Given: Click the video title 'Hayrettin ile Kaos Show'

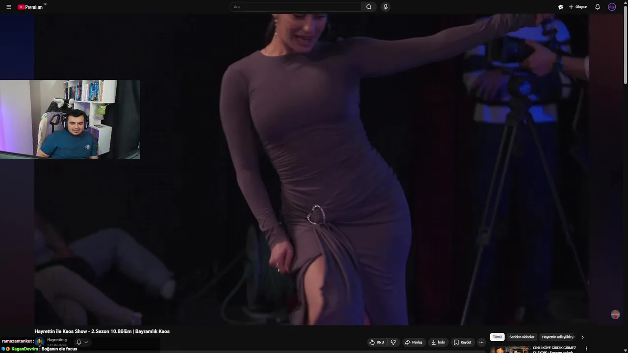Looking at the screenshot, I should (x=102, y=331).
